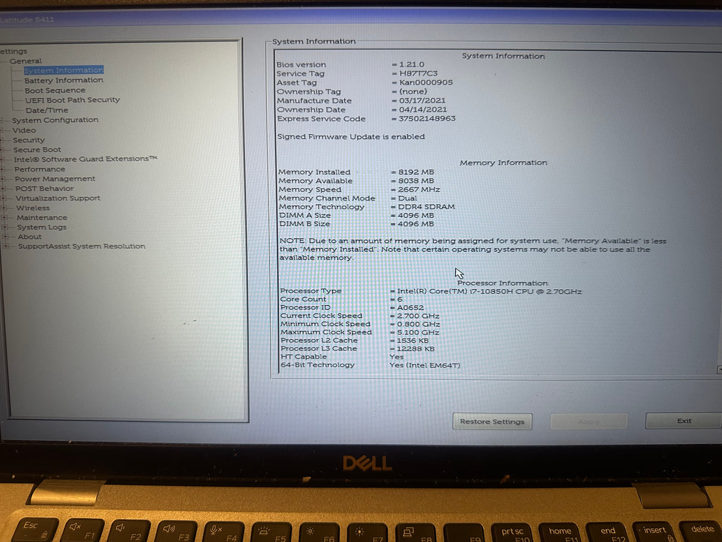Click the Exit button
722x542 pixels.
pos(684,421)
